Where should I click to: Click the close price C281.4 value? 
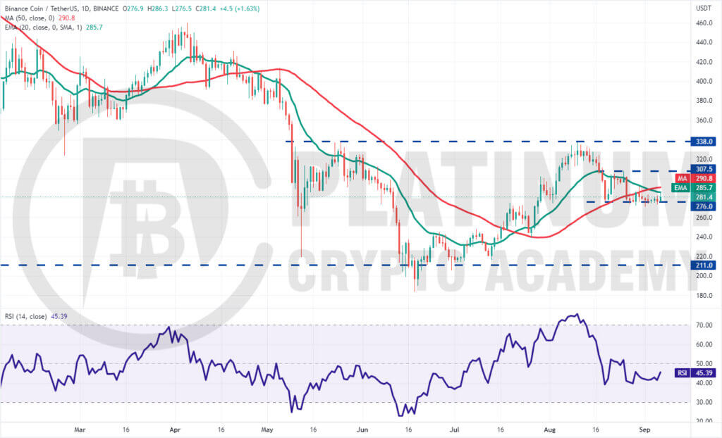click(206, 8)
